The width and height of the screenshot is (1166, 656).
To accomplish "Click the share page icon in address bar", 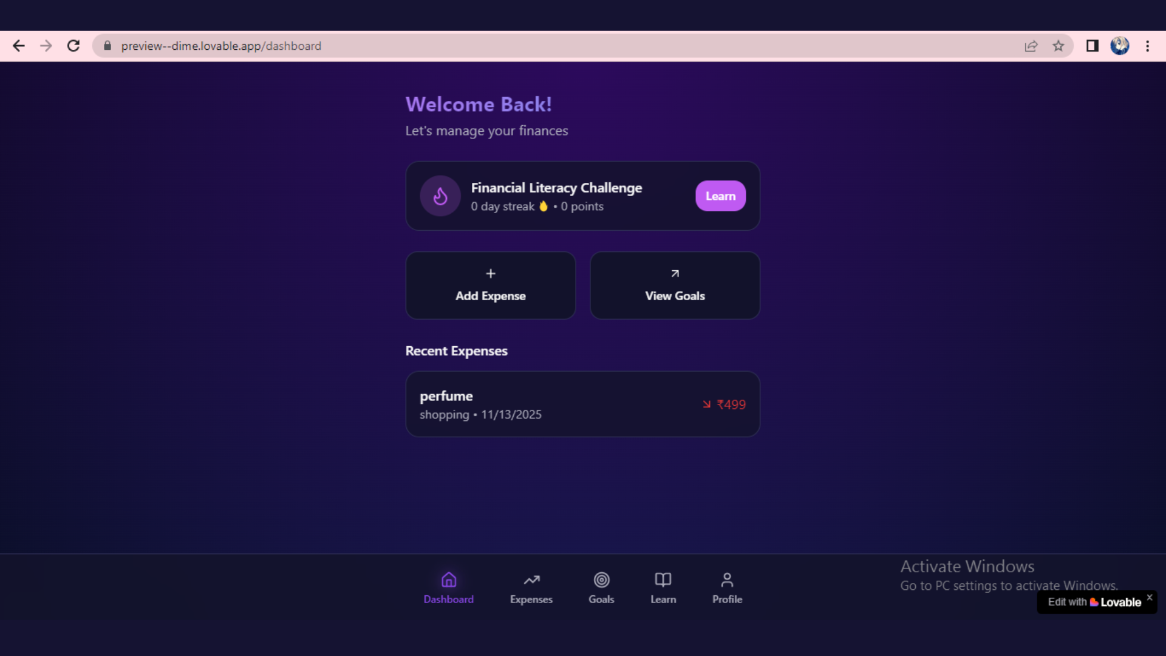I will 1031,46.
